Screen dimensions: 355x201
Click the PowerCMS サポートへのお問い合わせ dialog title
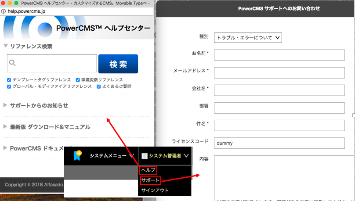point(279,9)
